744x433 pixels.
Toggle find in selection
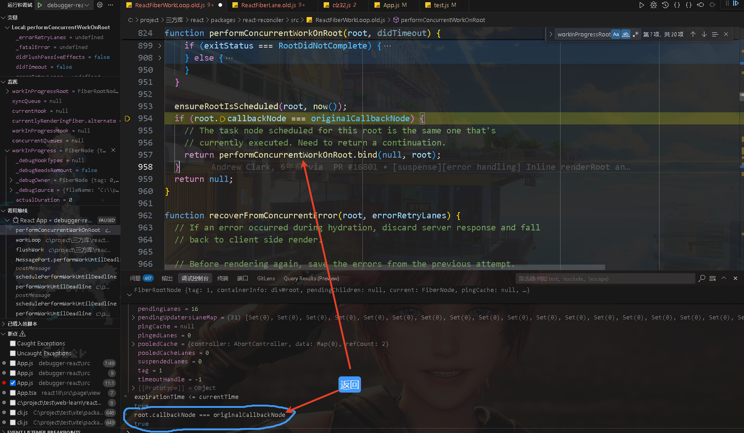coord(715,34)
